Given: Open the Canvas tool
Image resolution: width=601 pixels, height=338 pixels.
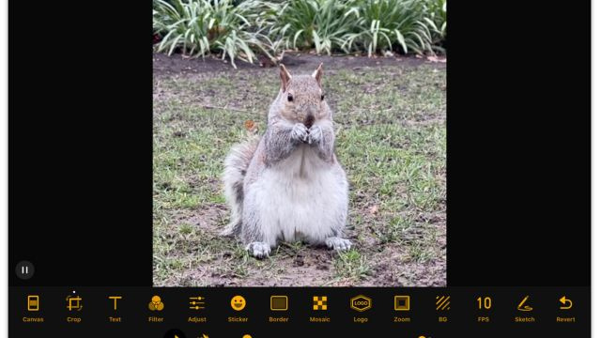Looking at the screenshot, I should tap(33, 308).
